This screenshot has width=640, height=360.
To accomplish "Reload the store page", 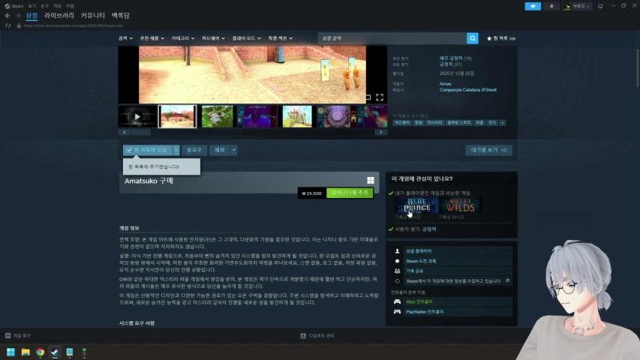I will pyautogui.click(x=8, y=25).
